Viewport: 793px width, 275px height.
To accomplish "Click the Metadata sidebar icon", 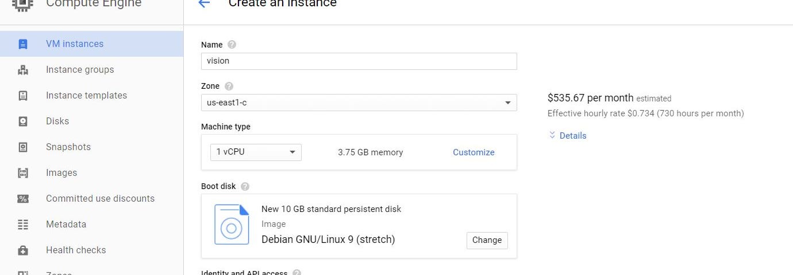I will tap(23, 225).
